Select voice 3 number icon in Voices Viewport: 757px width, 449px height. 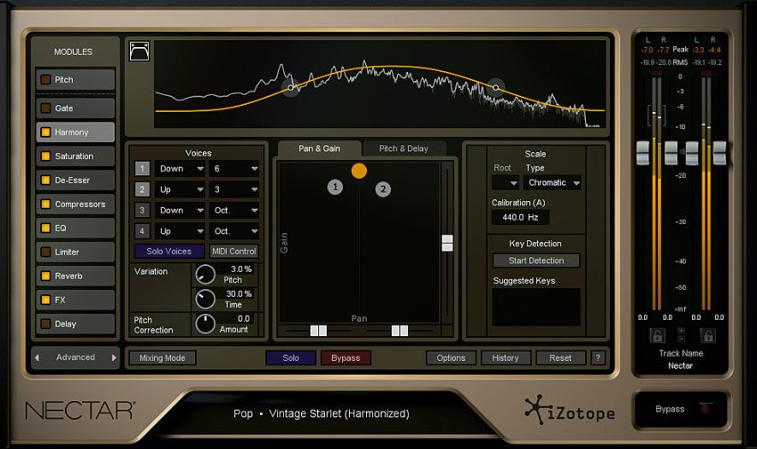coord(142,210)
